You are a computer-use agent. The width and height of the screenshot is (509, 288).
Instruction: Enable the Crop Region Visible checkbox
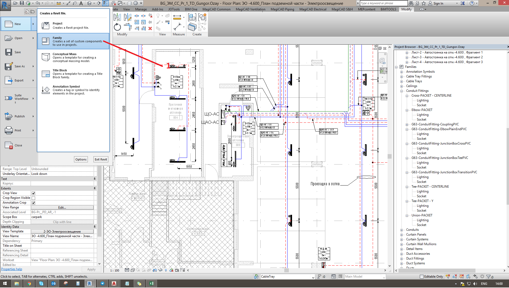click(34, 198)
